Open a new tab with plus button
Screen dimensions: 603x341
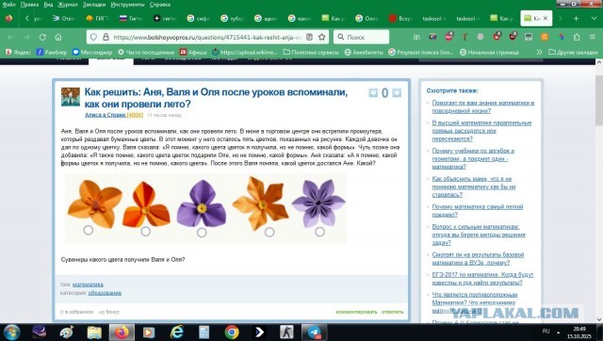point(576,18)
